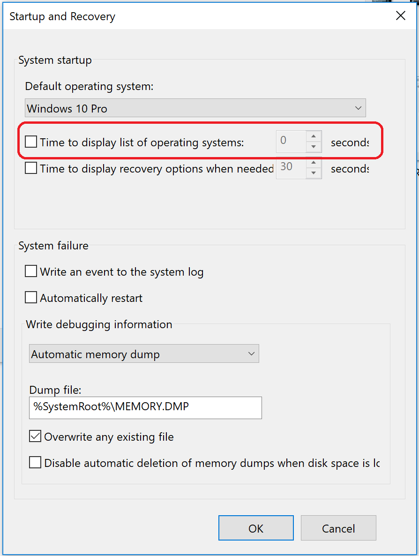Decrease operating systems list time value
Viewport: 419px width, 556px height.
click(x=314, y=147)
